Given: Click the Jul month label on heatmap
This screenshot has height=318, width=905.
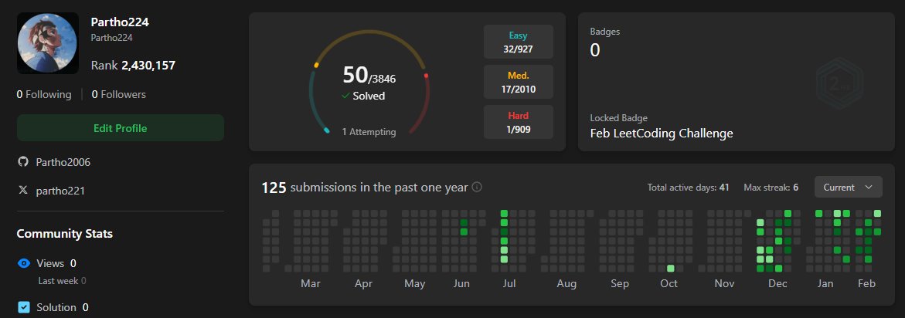Looking at the screenshot, I should (509, 283).
